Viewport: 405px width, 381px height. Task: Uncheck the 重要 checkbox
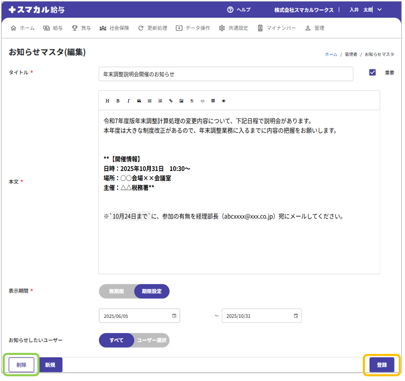point(372,73)
